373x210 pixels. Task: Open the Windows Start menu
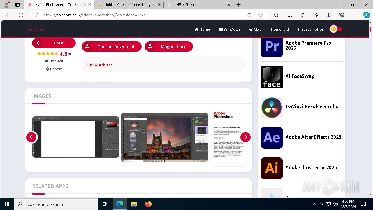(7, 204)
